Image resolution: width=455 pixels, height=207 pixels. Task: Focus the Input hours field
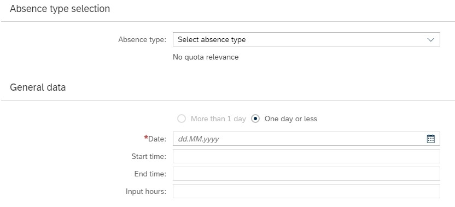[x=306, y=191]
